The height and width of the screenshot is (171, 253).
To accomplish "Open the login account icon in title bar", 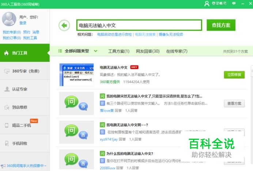I will click(x=207, y=3).
